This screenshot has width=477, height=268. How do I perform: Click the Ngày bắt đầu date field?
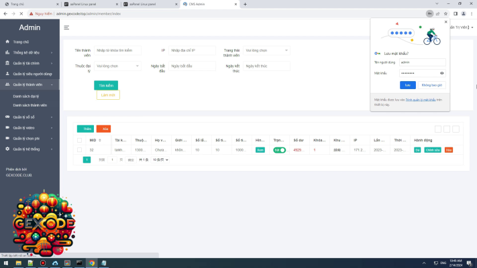coord(192,66)
